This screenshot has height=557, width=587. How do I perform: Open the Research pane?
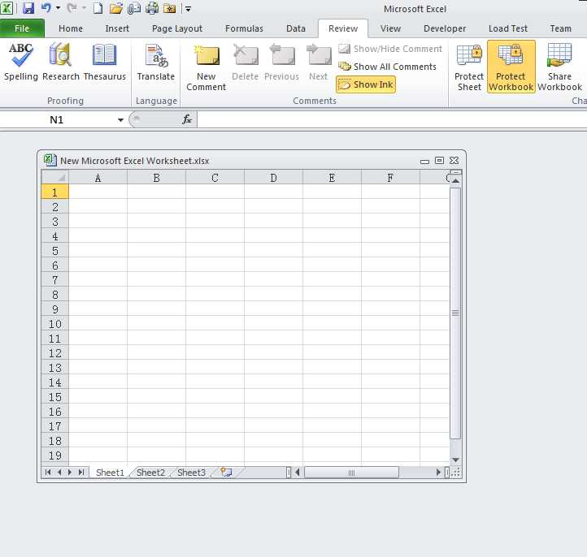pyautogui.click(x=61, y=62)
